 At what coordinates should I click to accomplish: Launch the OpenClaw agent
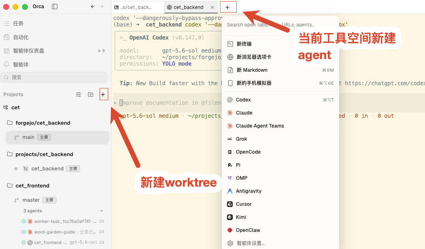(280, 230)
